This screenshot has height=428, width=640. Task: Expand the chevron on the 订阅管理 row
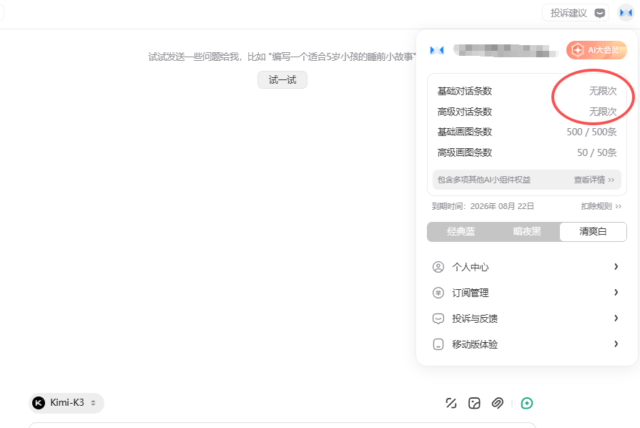point(616,293)
